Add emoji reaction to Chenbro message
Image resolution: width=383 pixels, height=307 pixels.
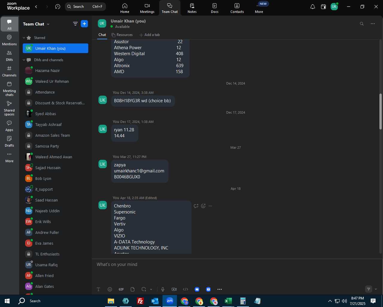click(x=203, y=206)
